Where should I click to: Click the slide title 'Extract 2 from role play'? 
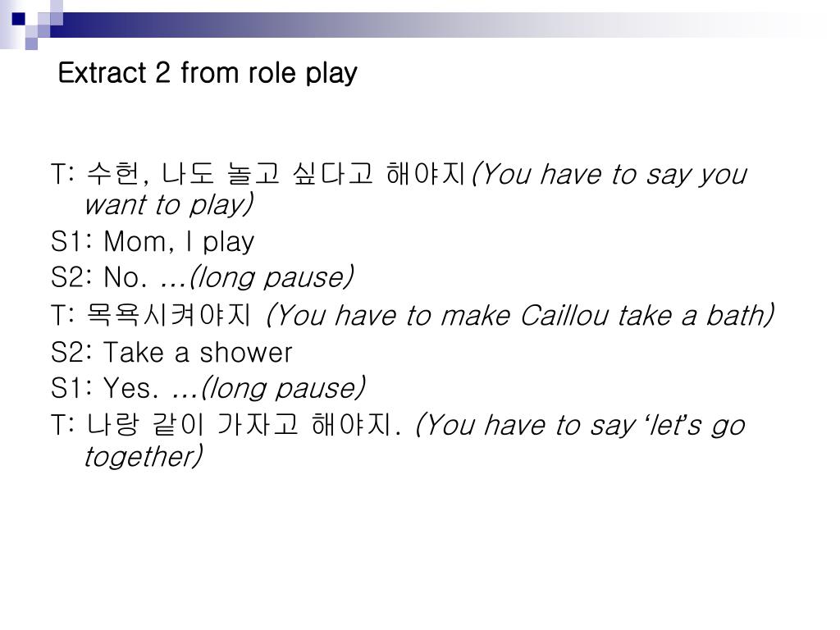(x=208, y=73)
